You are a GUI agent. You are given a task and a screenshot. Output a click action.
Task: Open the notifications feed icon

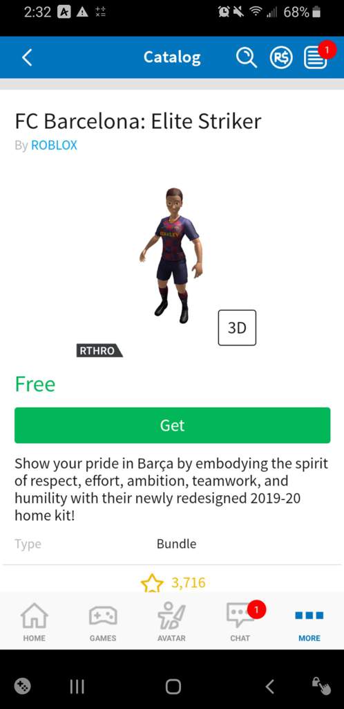[x=315, y=58]
